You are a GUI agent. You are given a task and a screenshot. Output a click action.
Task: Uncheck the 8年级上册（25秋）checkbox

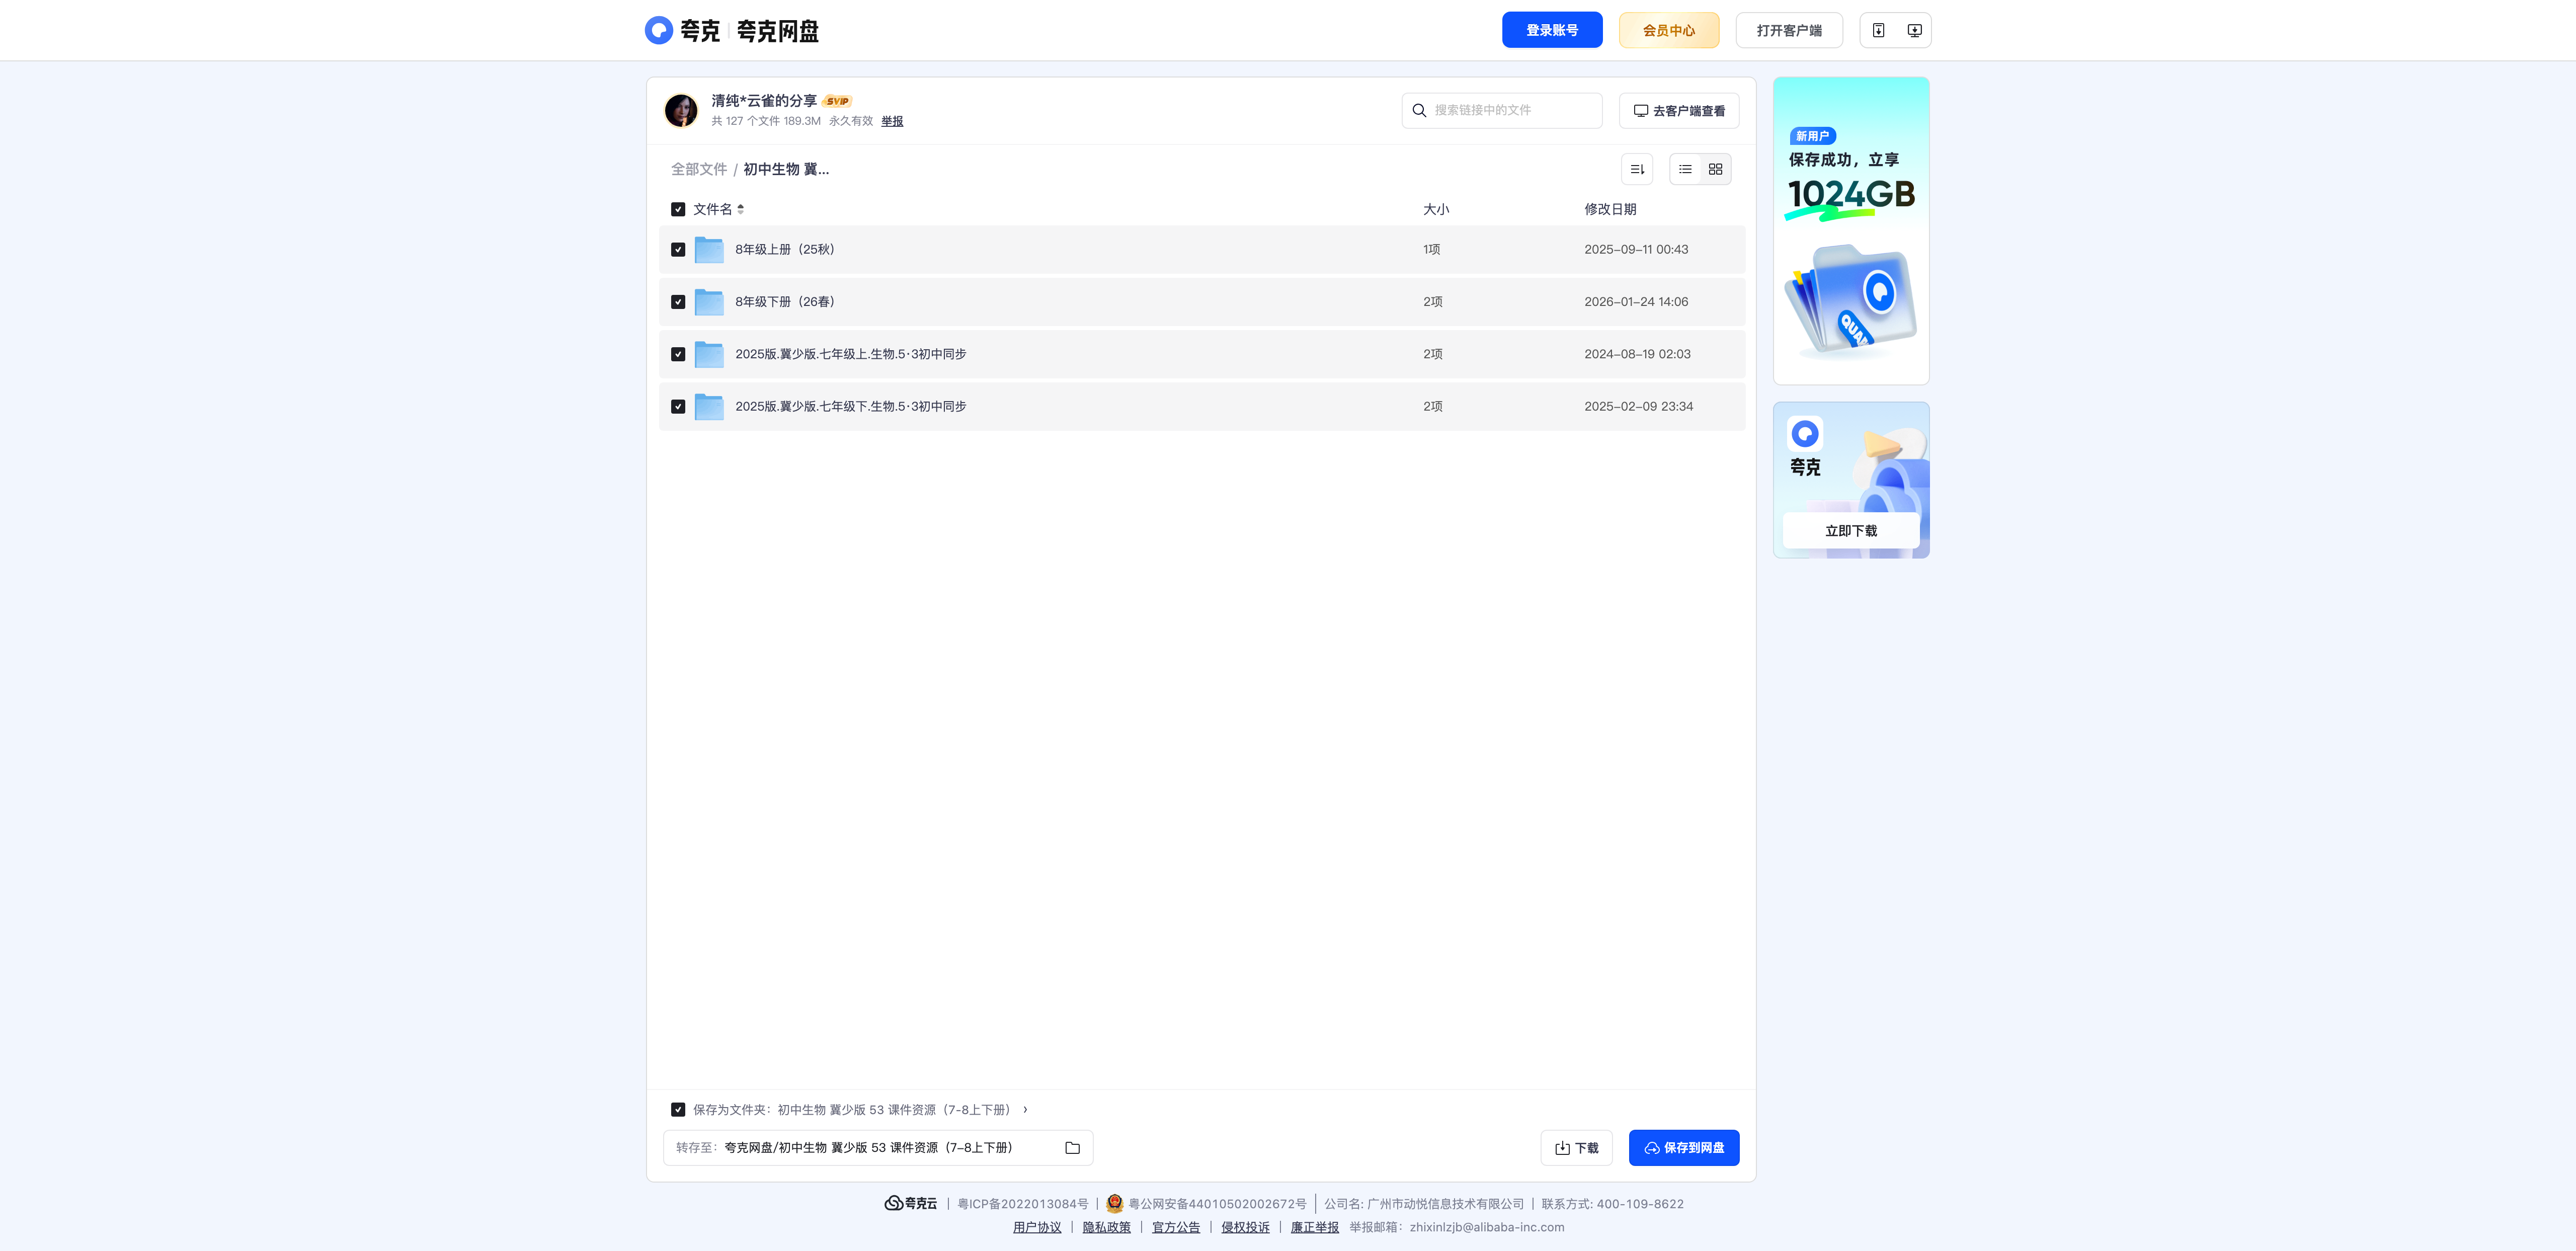[678, 249]
